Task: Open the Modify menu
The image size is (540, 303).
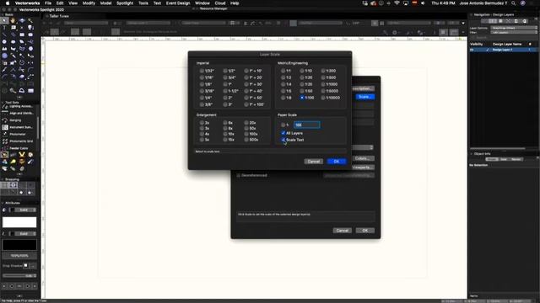Action: click(89, 3)
